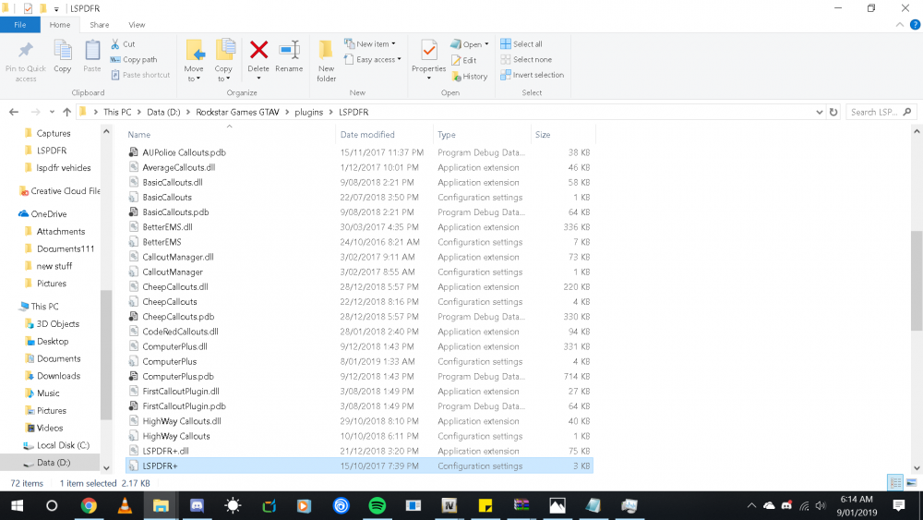
Task: Select the ComputerPlus.pdb file
Action: (x=178, y=376)
